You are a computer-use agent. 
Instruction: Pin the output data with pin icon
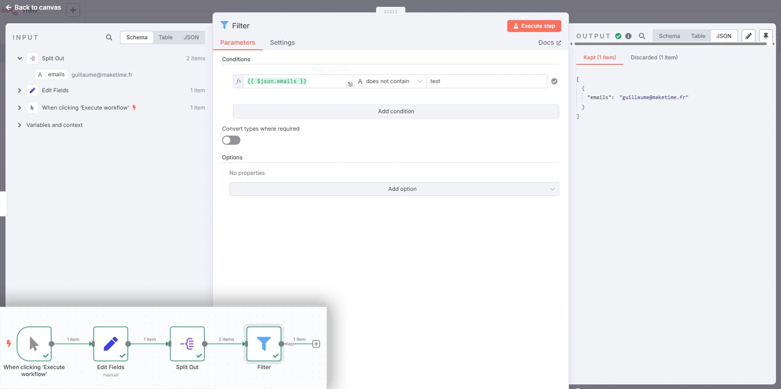[765, 36]
